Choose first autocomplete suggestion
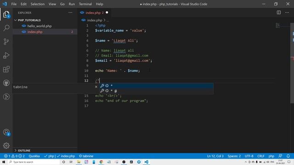294x165 pixels. click(x=156, y=86)
